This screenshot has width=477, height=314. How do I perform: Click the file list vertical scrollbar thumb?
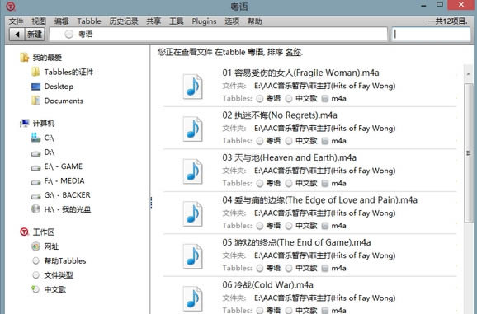point(469,153)
